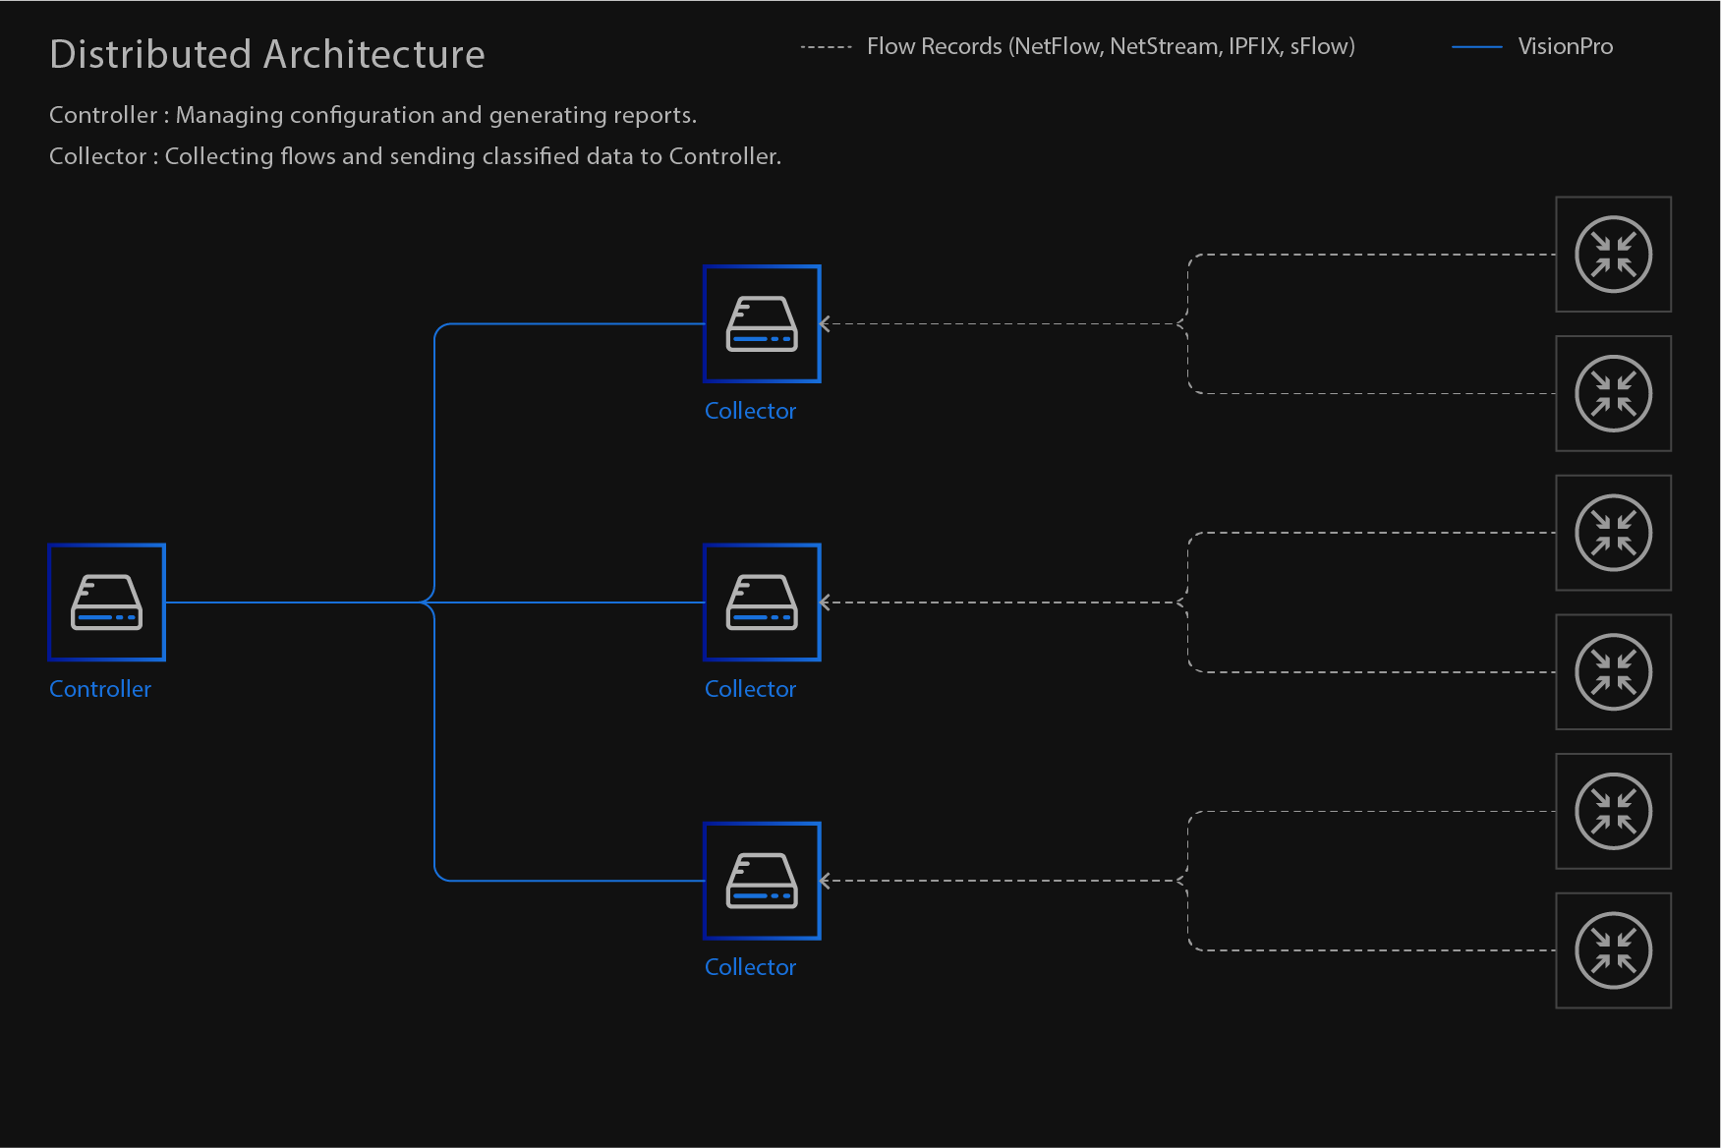The width and height of the screenshot is (1721, 1148).
Task: Click the VisionPro legend label
Action: pyautogui.click(x=1565, y=46)
